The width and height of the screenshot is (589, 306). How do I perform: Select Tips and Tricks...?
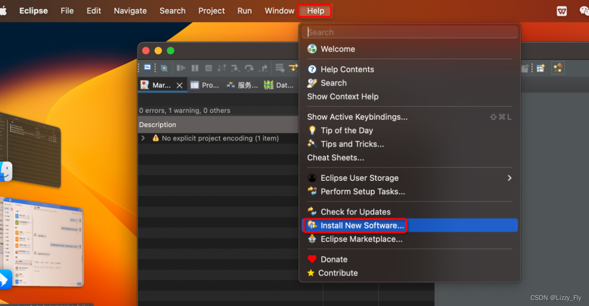(410, 144)
